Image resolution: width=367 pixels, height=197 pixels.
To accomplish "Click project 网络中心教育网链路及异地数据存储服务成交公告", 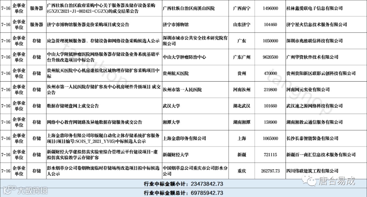I will (94, 122).
